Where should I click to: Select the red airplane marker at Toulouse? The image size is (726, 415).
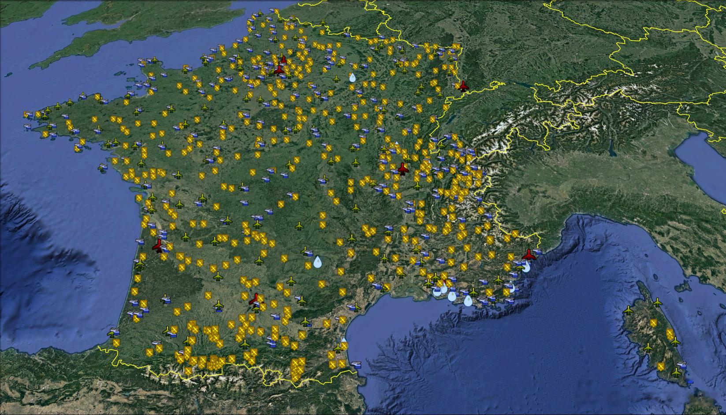pyautogui.click(x=255, y=300)
